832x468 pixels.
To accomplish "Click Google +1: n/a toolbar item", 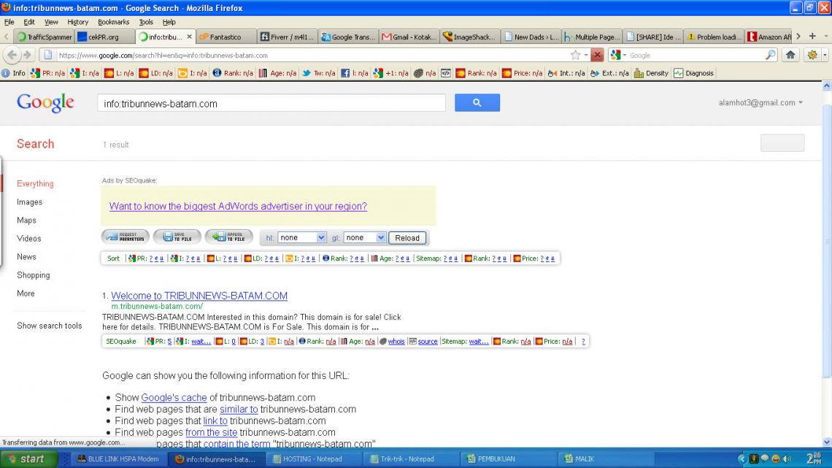I will tap(390, 73).
